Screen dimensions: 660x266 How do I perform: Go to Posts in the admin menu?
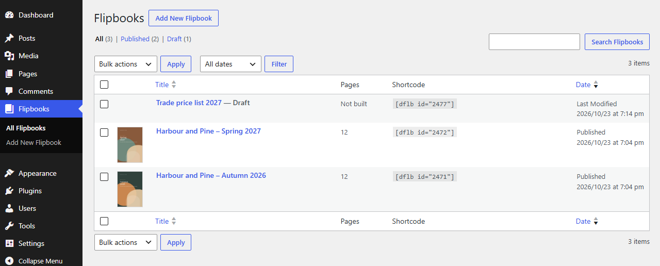tap(41, 38)
